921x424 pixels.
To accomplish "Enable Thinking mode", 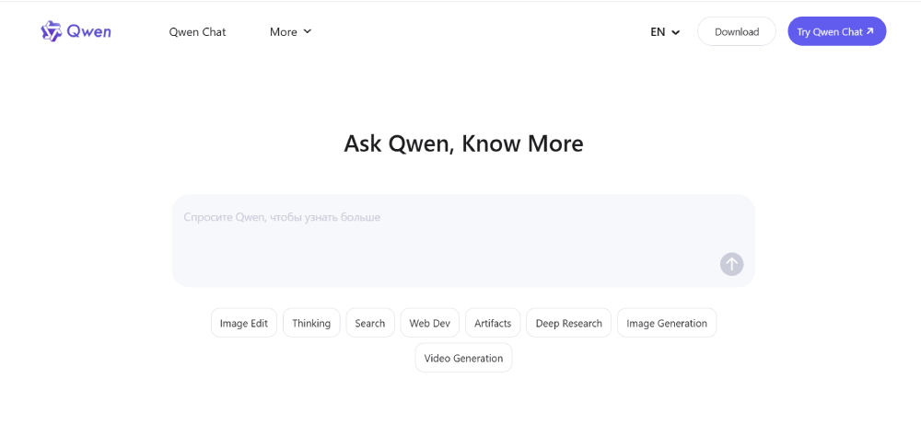I will [311, 323].
